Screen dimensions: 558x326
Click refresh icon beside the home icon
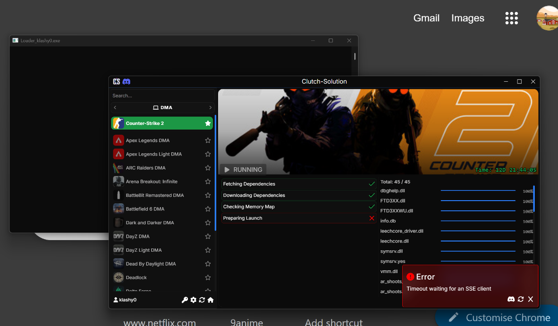202,300
